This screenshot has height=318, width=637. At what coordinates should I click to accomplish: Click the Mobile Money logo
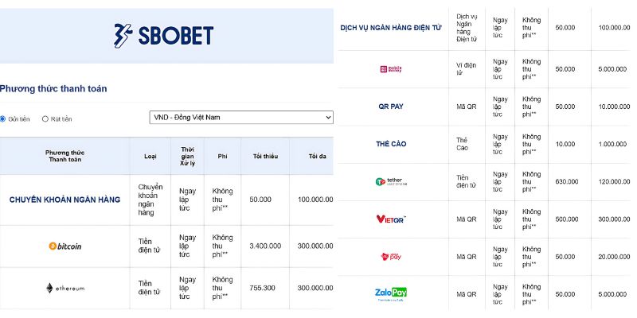pyautogui.click(x=390, y=69)
